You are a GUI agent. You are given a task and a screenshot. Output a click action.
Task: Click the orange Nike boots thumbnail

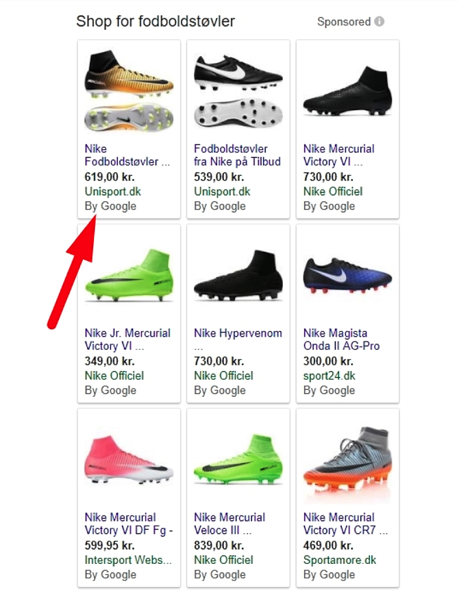128,89
